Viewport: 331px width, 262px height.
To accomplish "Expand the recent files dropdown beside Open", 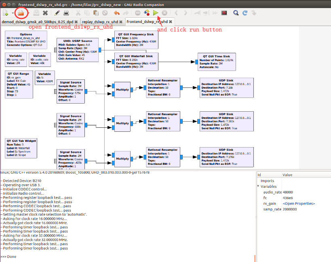I will coord(29,13).
